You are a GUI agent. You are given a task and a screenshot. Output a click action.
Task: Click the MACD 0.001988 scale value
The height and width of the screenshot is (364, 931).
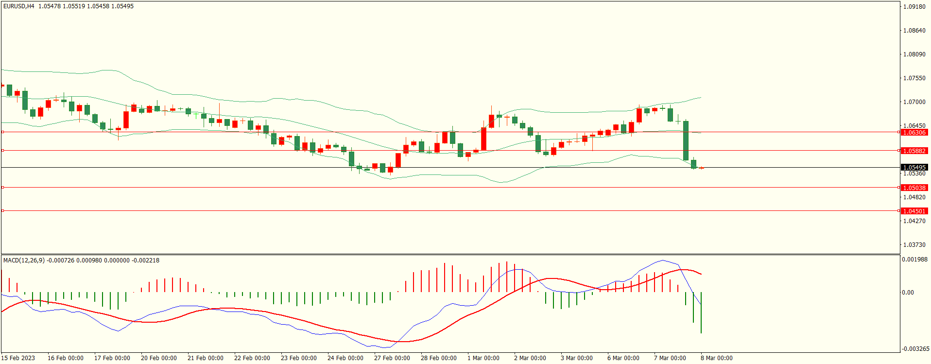point(915,260)
